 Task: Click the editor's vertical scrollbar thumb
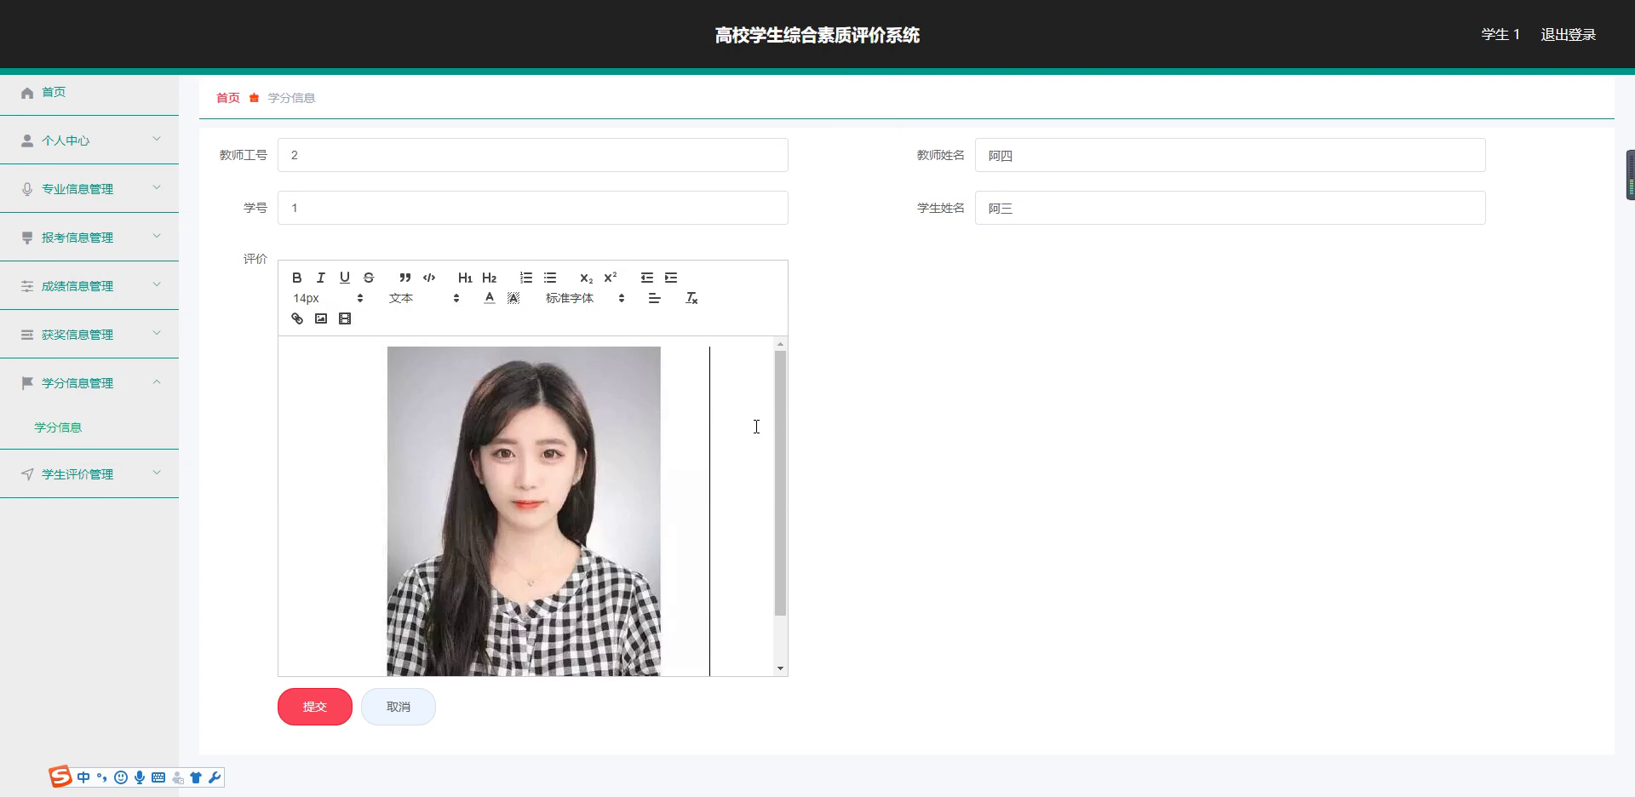point(780,483)
